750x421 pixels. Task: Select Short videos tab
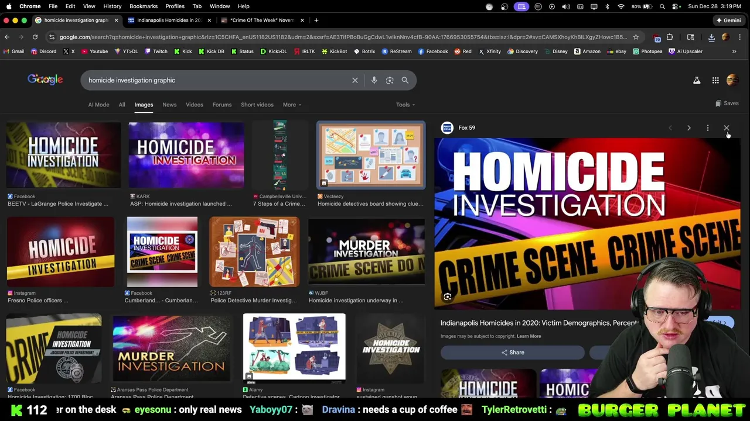pyautogui.click(x=257, y=105)
